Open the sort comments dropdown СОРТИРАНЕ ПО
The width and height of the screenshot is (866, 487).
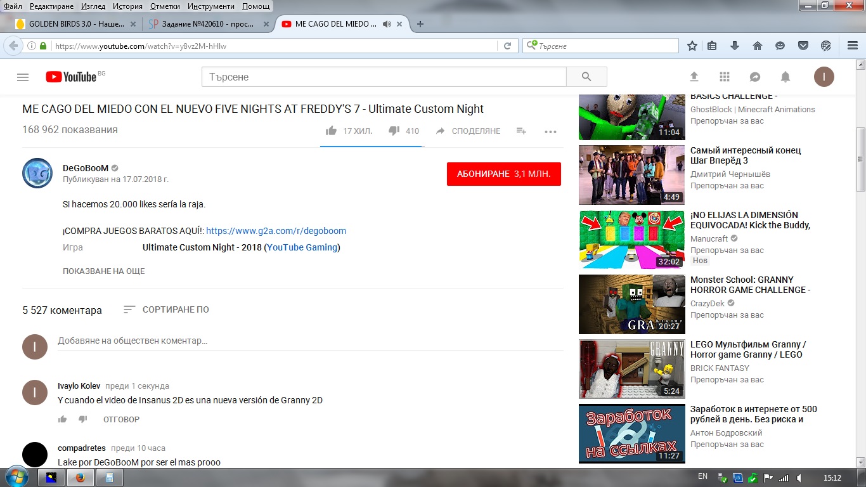[x=166, y=309]
